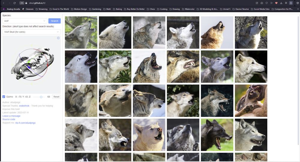Reload the page with the refresh icon
This screenshot has width=300, height=162.
[x=14, y=3]
